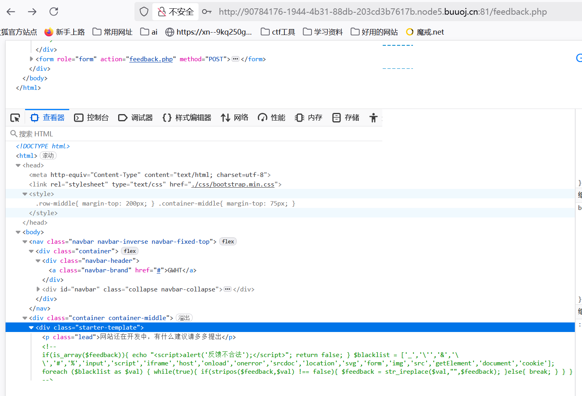Click the 溢出 overflow badge
582x396 pixels.
[x=184, y=318]
